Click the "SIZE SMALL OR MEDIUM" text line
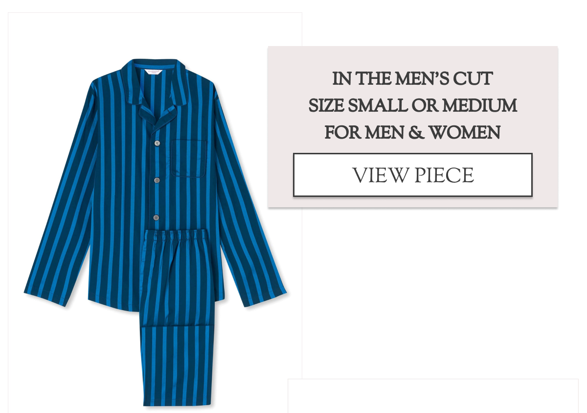Image resolution: width=587 pixels, height=413 pixels. click(412, 105)
